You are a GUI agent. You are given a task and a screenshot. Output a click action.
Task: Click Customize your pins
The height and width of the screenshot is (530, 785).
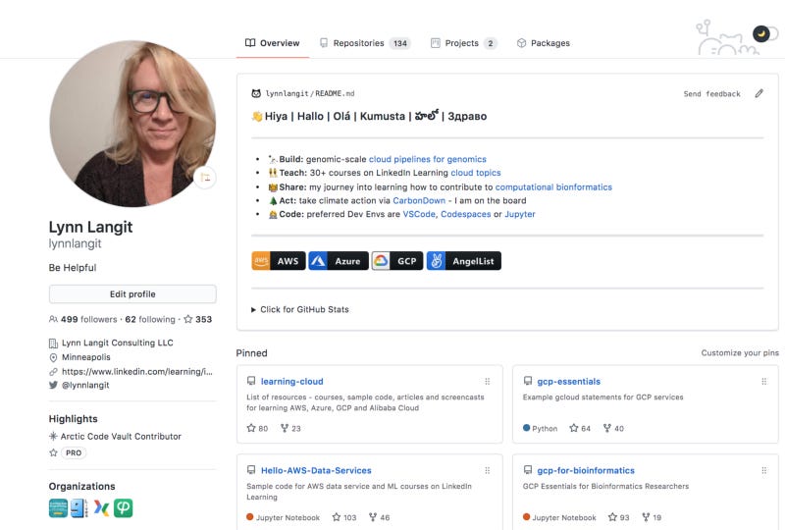(x=740, y=352)
